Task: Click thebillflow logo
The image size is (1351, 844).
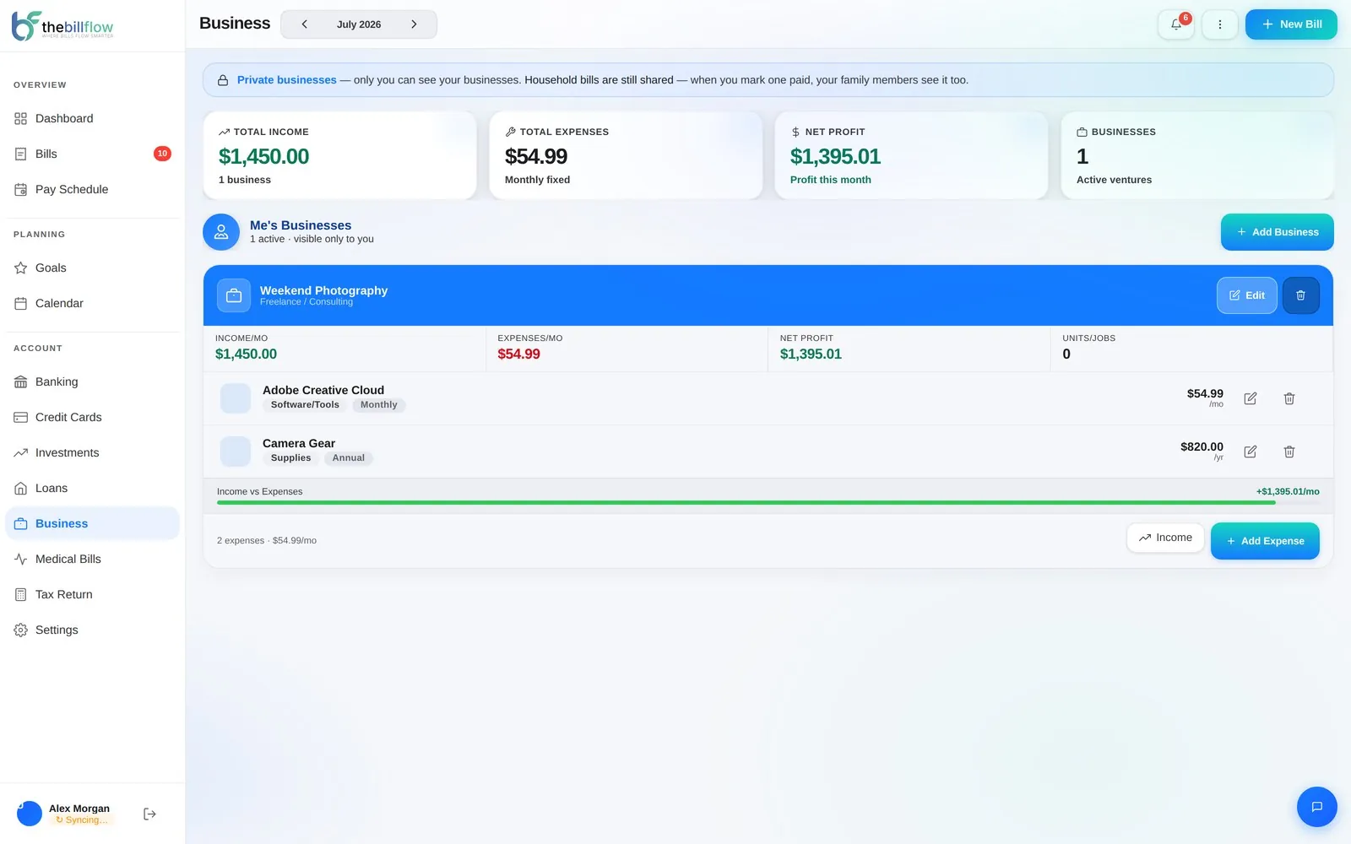Action: [x=62, y=26]
